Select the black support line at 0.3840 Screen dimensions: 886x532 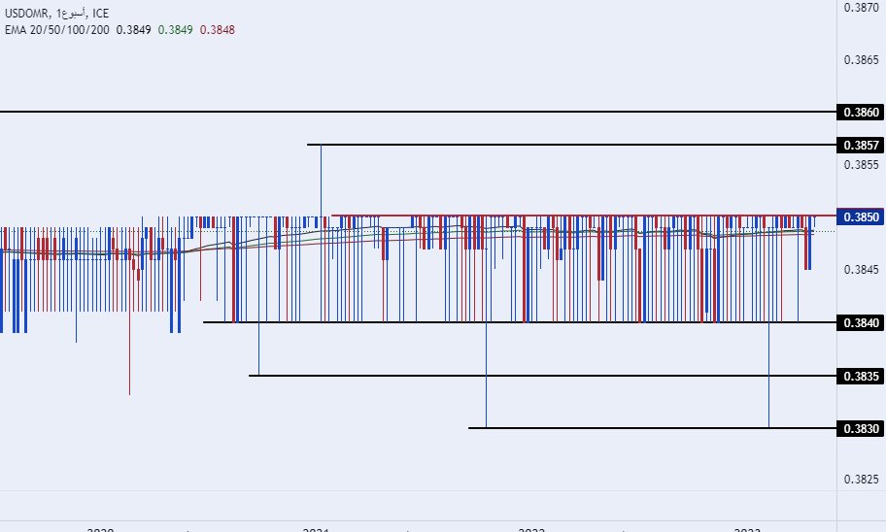(x=520, y=322)
